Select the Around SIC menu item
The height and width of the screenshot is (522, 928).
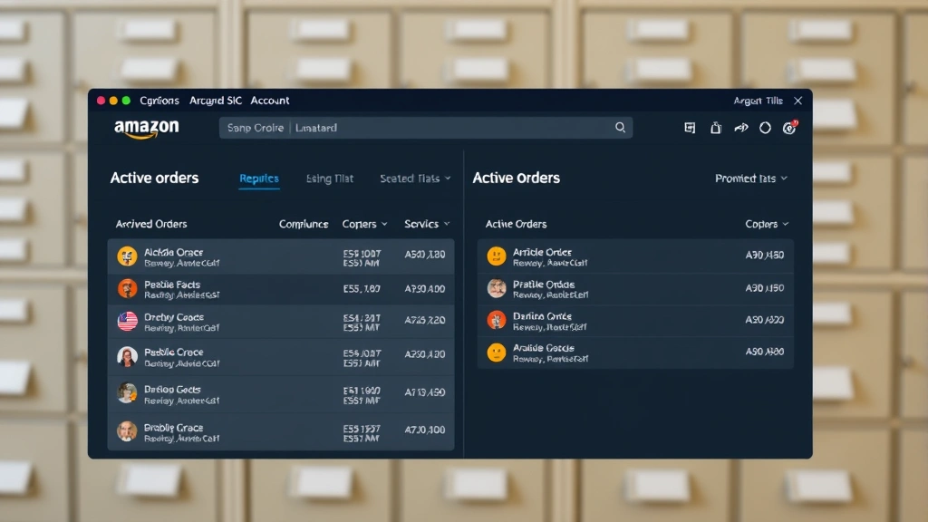[x=215, y=101]
